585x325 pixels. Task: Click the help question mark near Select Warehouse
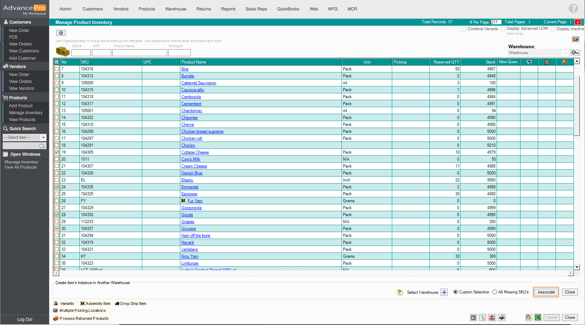point(399,292)
